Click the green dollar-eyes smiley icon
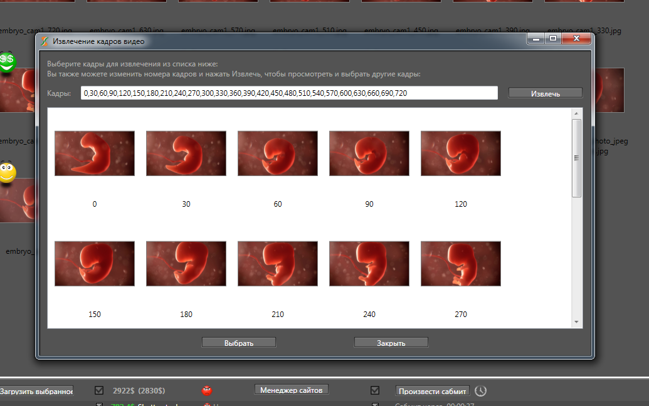The image size is (649, 406). pos(8,62)
